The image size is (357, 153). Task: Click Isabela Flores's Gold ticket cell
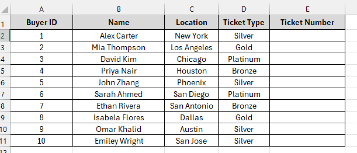[244, 117]
